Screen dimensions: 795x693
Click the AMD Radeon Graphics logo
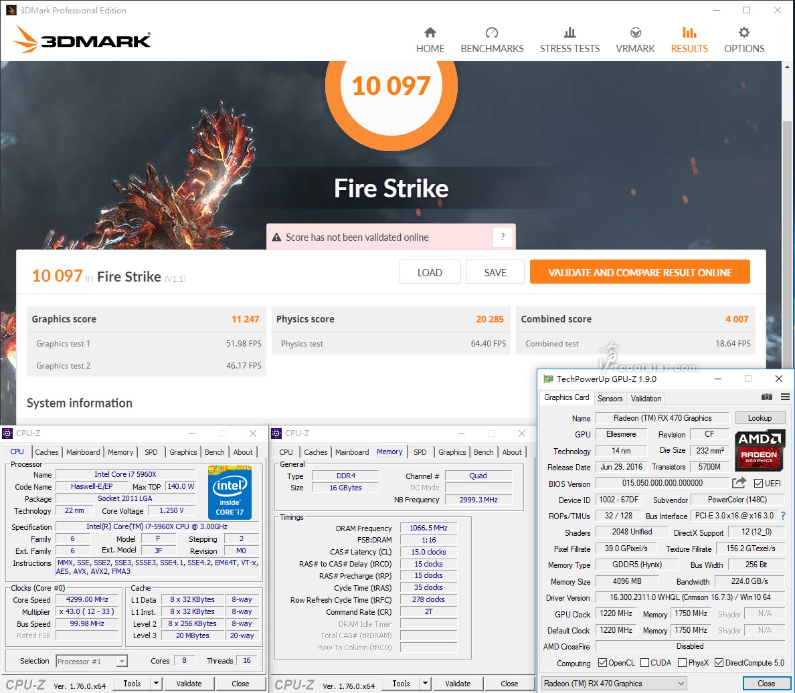click(x=760, y=450)
